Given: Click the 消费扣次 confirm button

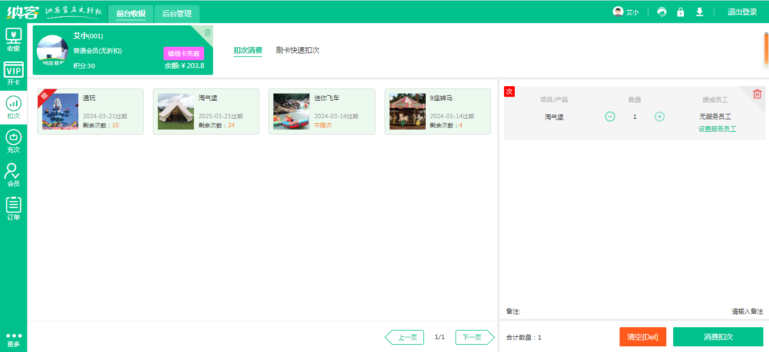Looking at the screenshot, I should 718,337.
